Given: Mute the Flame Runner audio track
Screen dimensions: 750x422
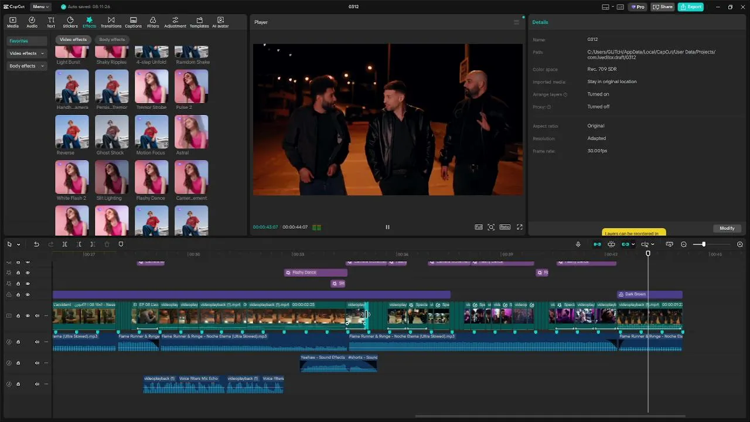Looking at the screenshot, I should point(37,342).
